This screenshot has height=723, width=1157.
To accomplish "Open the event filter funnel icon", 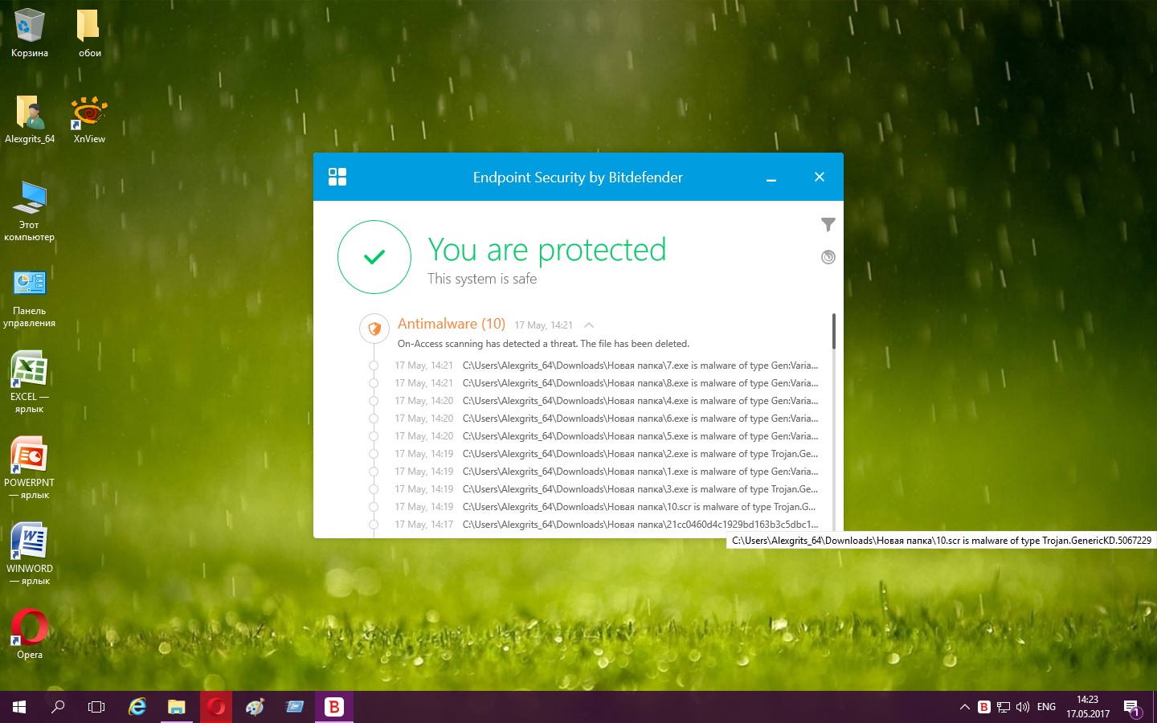I will 828,225.
